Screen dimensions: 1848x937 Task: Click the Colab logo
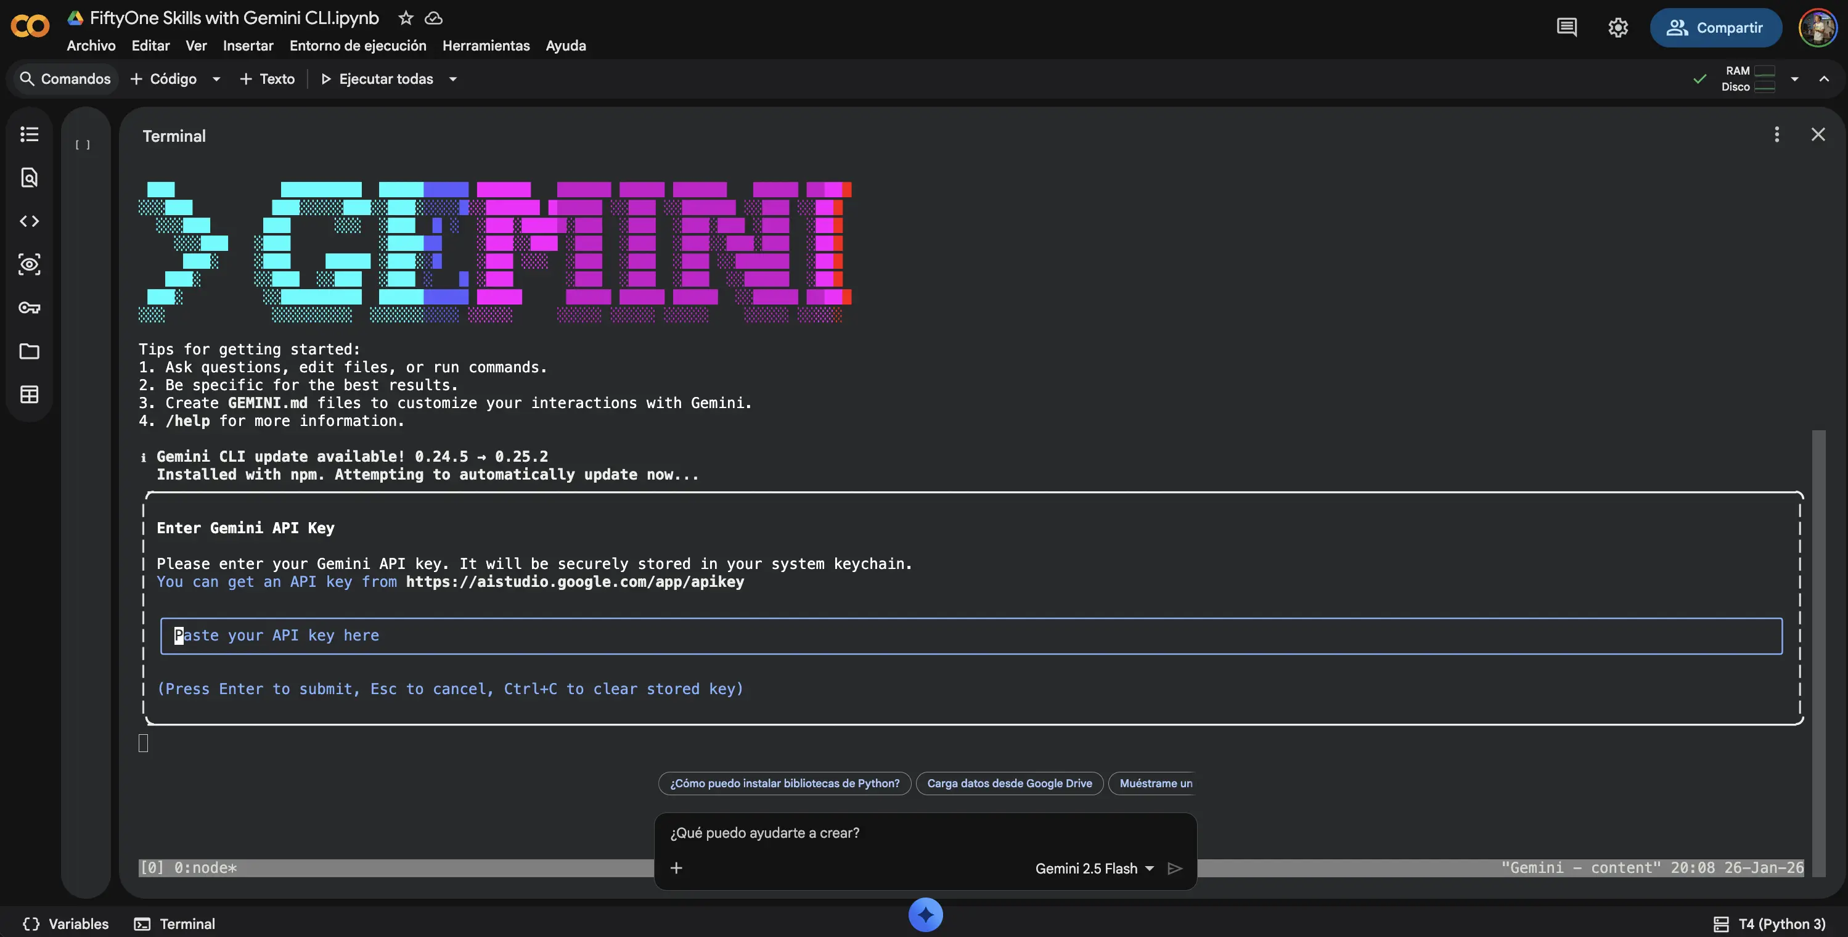click(29, 26)
